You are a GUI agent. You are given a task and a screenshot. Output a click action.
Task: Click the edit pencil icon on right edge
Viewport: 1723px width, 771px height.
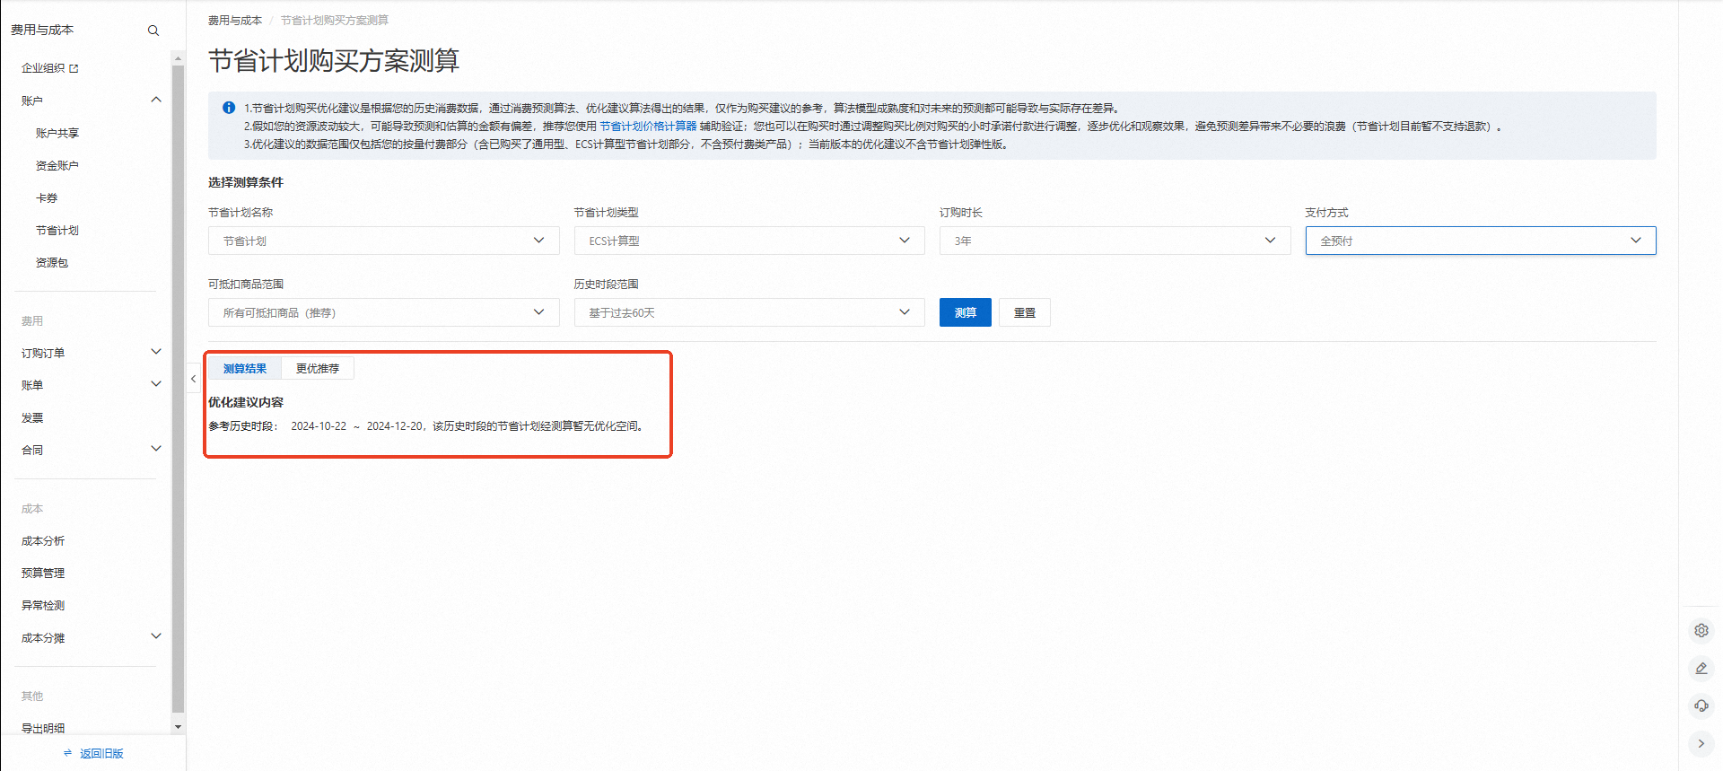point(1701,668)
